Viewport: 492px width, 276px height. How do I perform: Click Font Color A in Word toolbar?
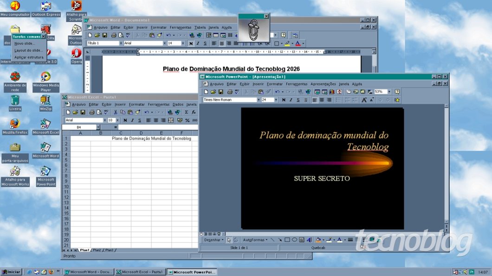[298, 44]
